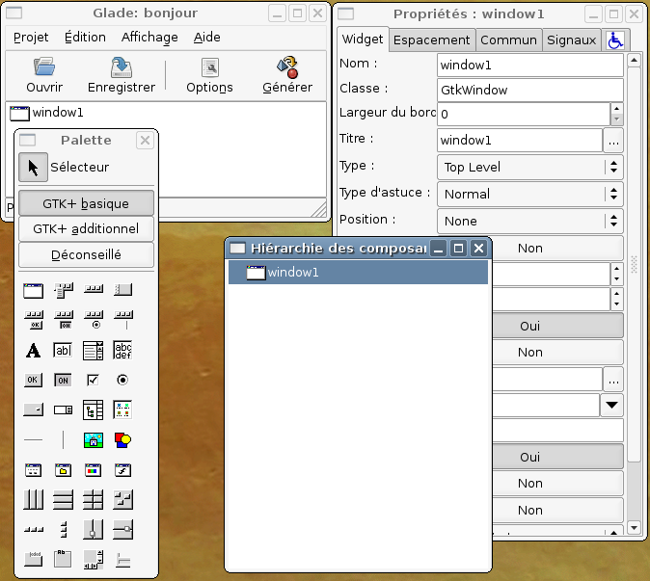The height and width of the screenshot is (581, 650).
Task: Click the properties panel vertical scrollbar down arrow
Action: click(x=634, y=527)
